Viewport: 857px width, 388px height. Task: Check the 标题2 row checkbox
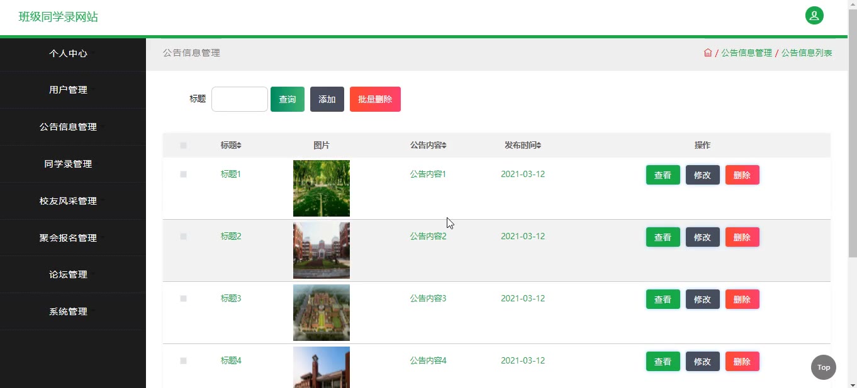(x=183, y=237)
